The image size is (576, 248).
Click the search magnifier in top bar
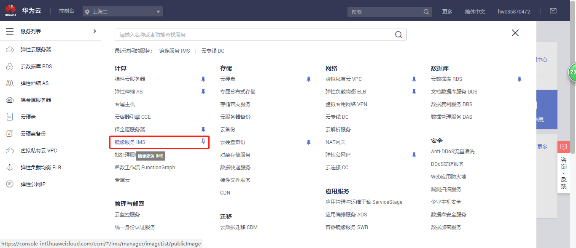426,12
